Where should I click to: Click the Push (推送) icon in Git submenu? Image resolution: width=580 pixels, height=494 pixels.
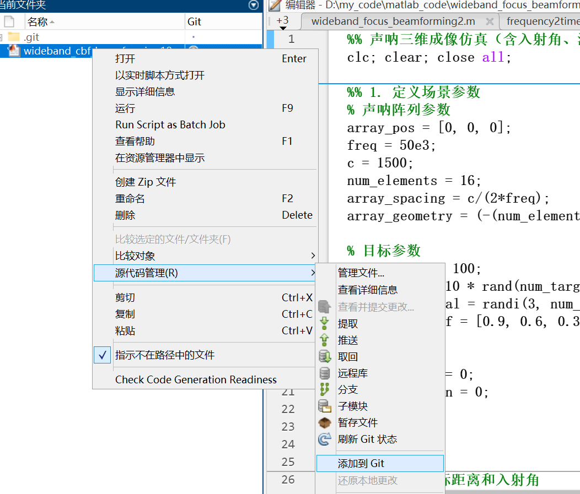(325, 340)
